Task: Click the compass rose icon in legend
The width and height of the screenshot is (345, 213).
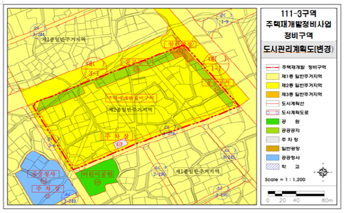Action: [x=323, y=172]
